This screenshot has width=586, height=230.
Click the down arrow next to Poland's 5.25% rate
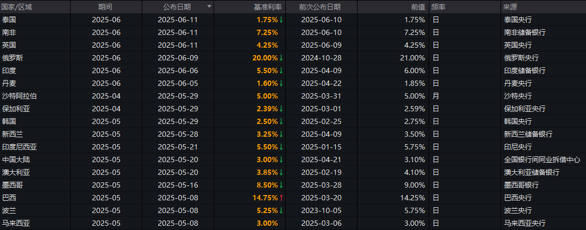281,210
